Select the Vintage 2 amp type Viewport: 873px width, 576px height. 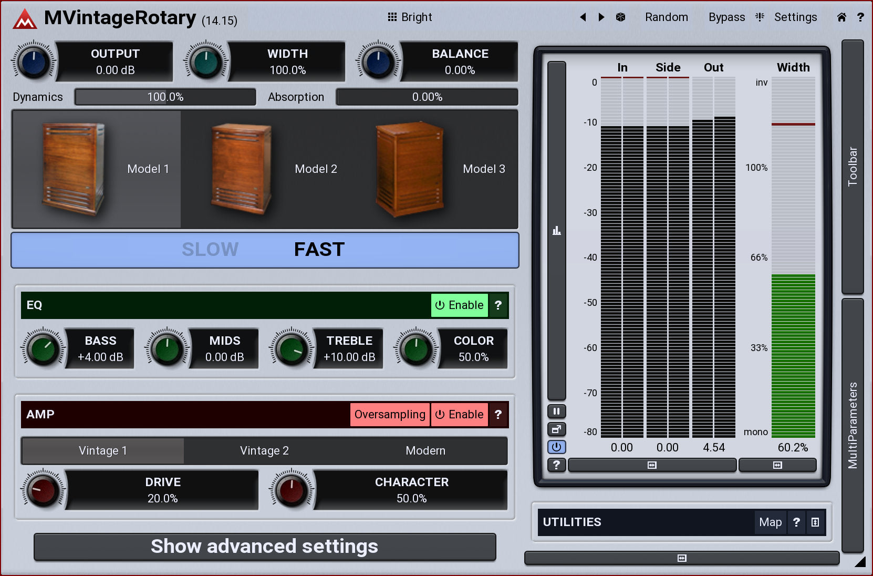tap(264, 451)
